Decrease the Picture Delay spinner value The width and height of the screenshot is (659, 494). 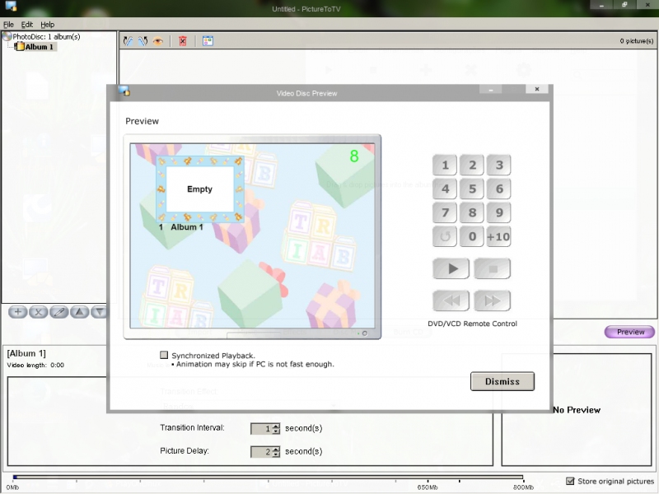click(x=276, y=454)
